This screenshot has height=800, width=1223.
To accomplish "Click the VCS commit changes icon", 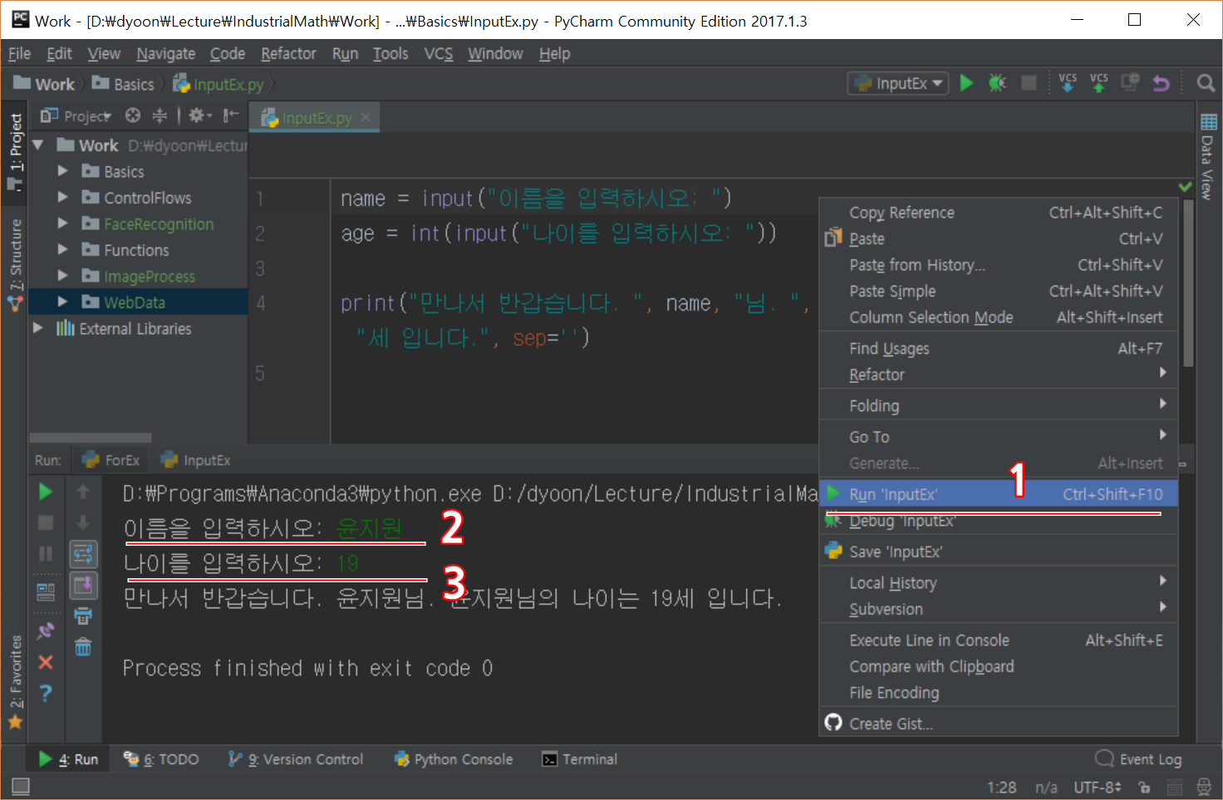I will tap(1098, 83).
